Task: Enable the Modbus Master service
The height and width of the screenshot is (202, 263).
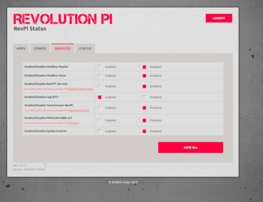Action: pyautogui.click(x=100, y=67)
